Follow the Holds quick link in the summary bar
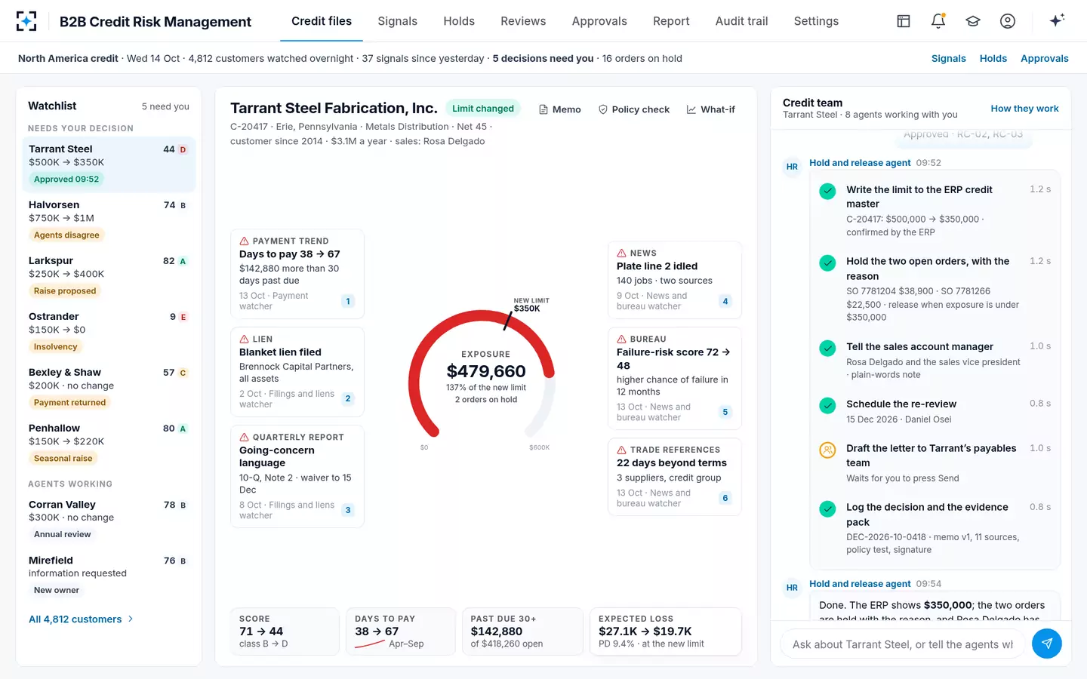The width and height of the screenshot is (1087, 679). point(993,58)
